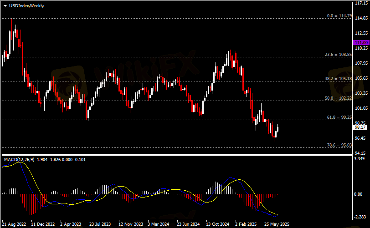Screen dimensions: 370x228
Task: Click the 21 Aug 2022 date label
Action: tap(14, 224)
